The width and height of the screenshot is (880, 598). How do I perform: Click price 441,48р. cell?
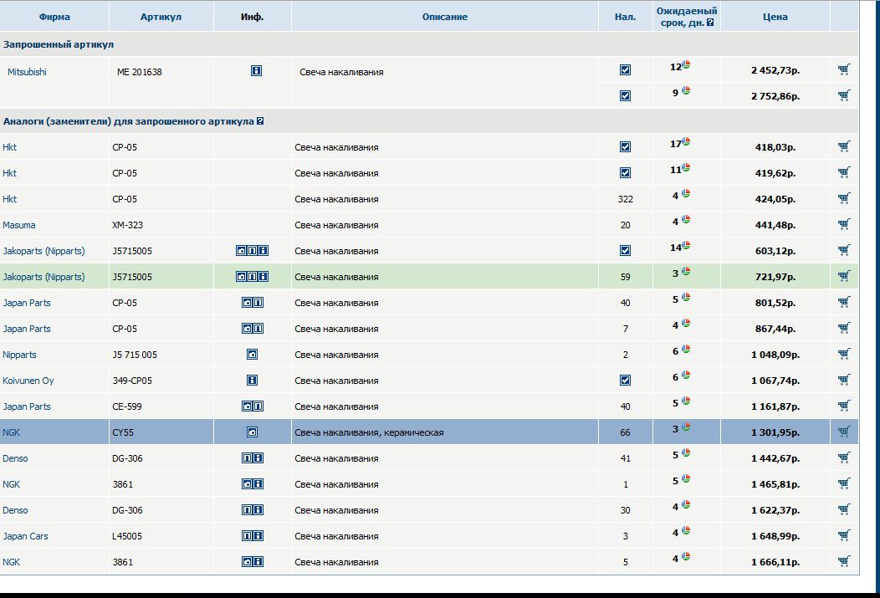(775, 225)
